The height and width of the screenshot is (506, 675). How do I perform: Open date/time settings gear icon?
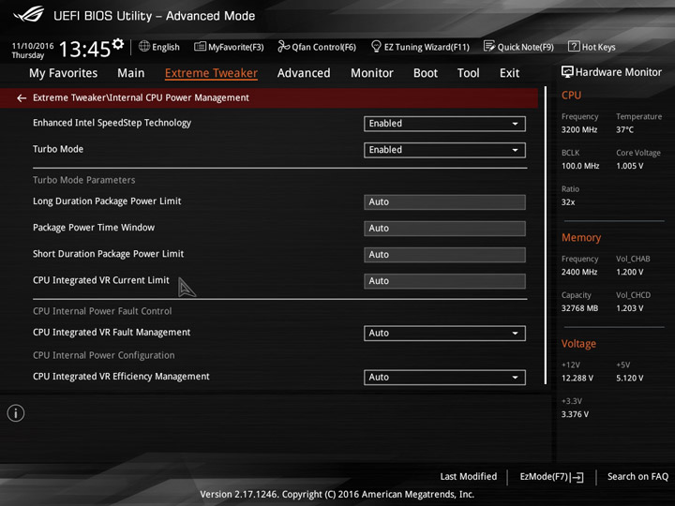[x=117, y=44]
